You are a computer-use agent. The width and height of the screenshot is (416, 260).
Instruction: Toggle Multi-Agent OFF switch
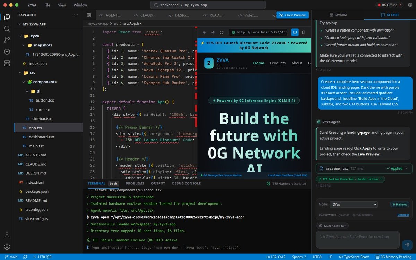332,226
